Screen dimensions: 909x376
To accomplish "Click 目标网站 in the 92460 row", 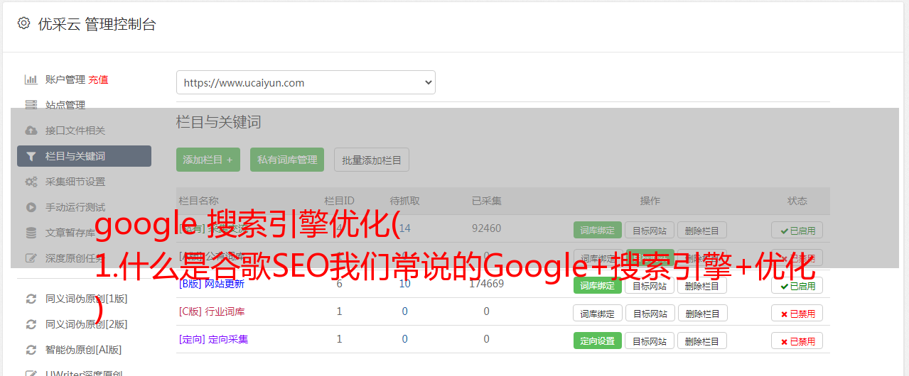I will tap(650, 230).
